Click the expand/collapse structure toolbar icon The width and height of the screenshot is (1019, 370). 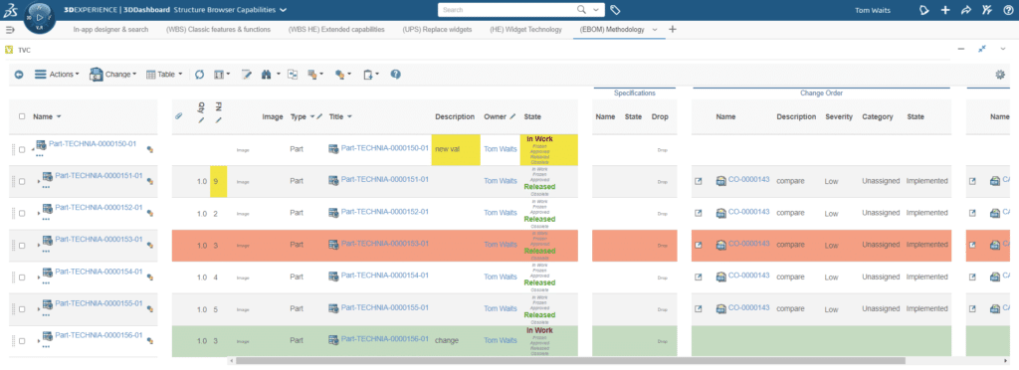click(x=294, y=75)
